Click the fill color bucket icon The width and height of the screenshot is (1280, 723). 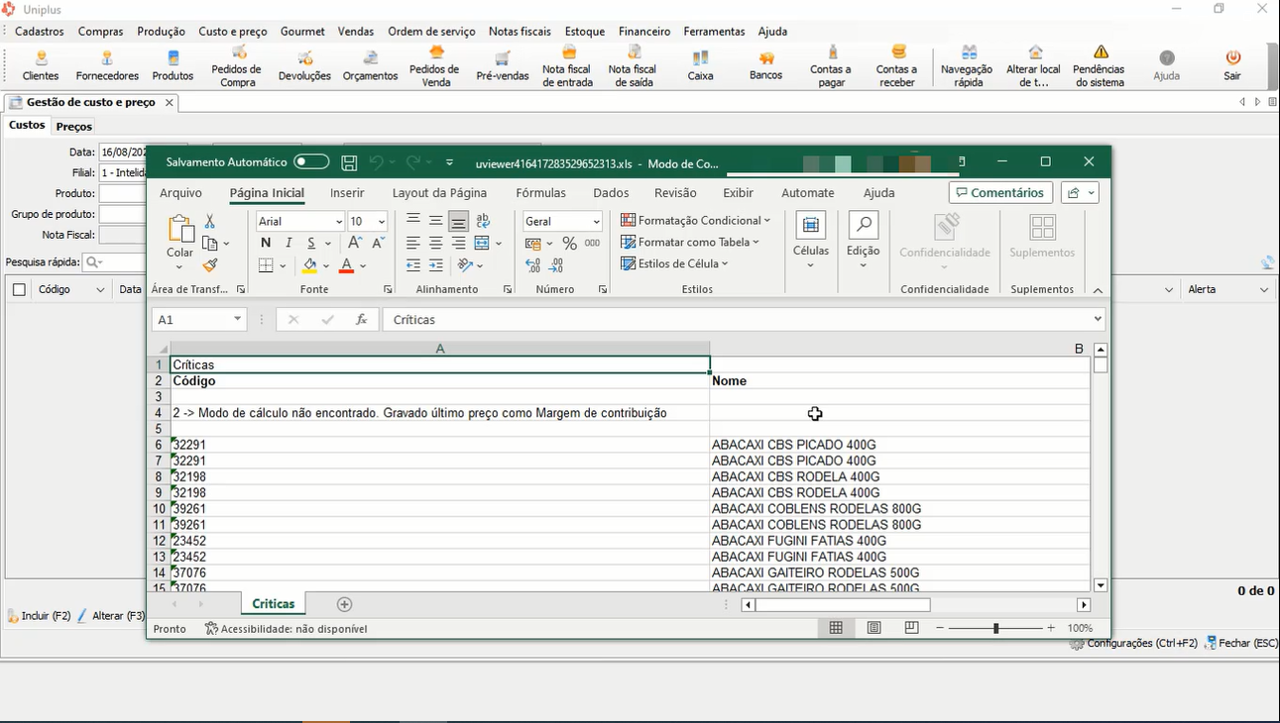point(310,265)
